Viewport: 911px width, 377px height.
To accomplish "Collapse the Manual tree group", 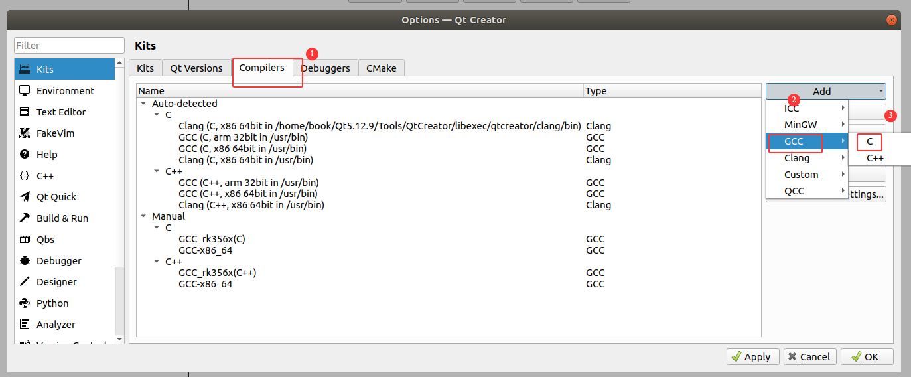I will [143, 216].
